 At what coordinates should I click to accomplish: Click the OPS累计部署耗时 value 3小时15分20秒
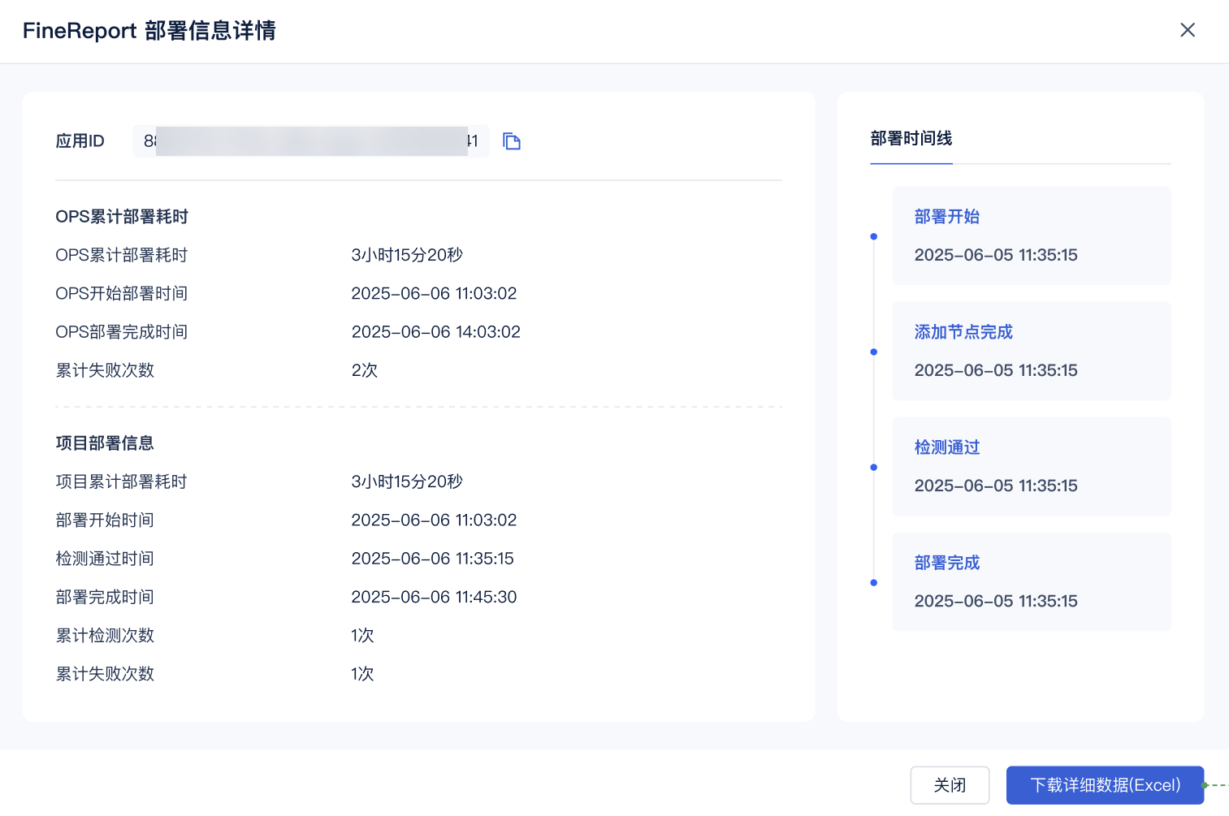click(407, 255)
